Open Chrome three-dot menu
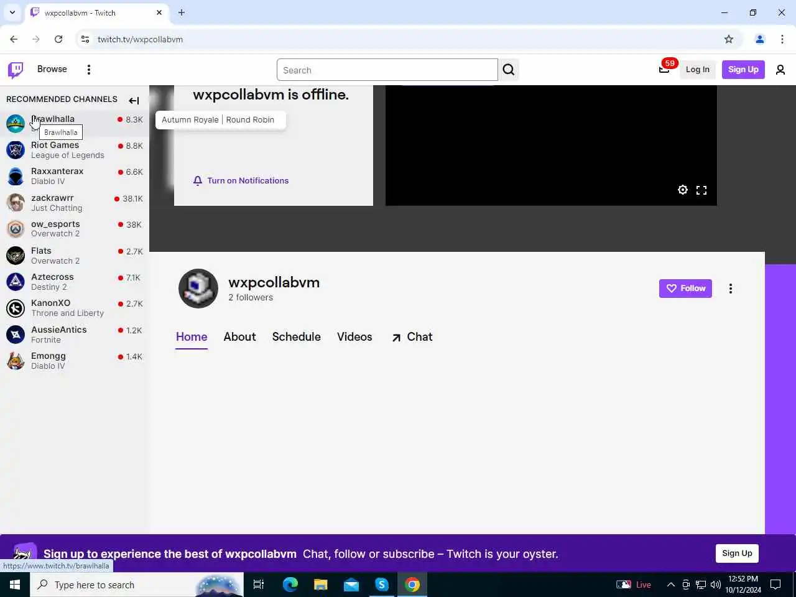This screenshot has height=597, width=796. tap(782, 39)
